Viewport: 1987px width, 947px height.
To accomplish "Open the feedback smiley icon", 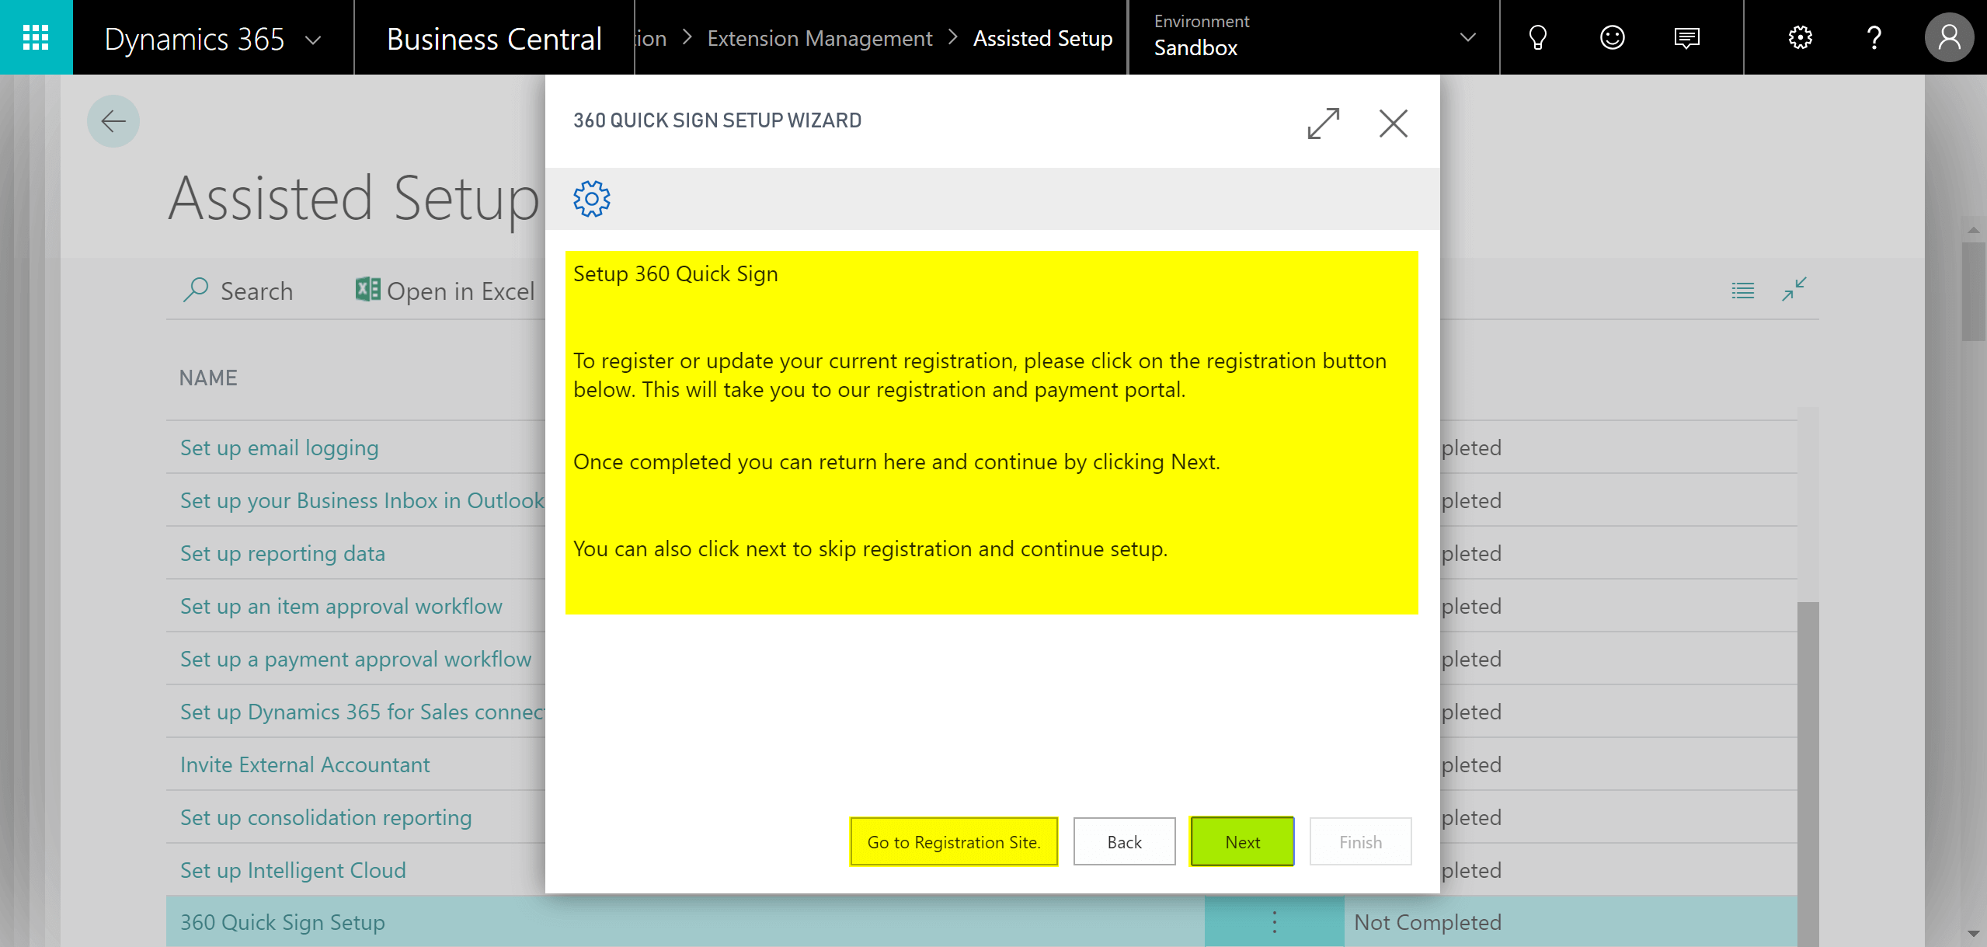I will pos(1612,37).
